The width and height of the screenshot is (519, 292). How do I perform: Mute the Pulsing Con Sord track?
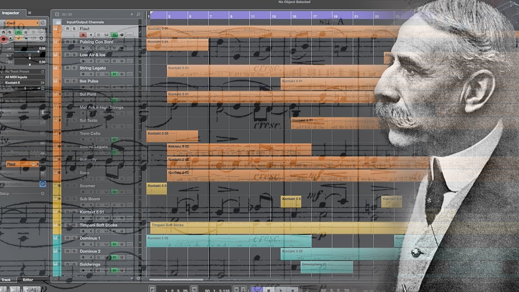(68, 42)
